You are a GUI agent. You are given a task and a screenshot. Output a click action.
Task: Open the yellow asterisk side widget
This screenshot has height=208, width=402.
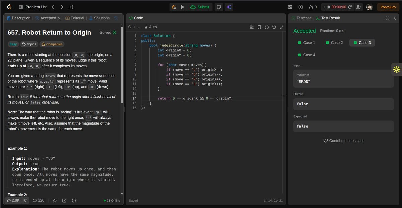(397, 69)
